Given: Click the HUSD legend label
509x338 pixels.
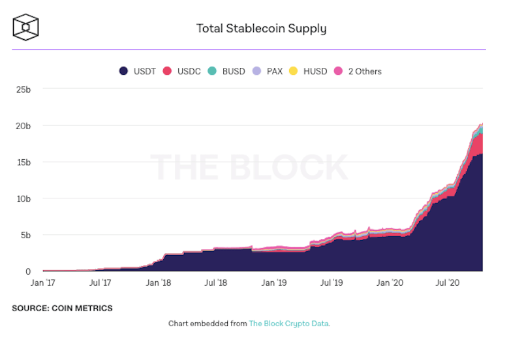Looking at the screenshot, I should (x=315, y=71).
